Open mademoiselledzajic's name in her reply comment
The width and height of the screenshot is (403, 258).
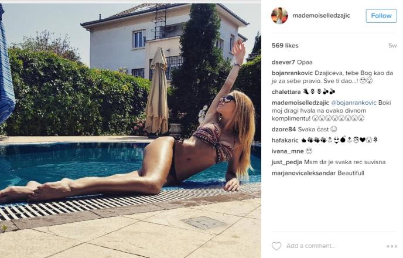click(x=300, y=103)
